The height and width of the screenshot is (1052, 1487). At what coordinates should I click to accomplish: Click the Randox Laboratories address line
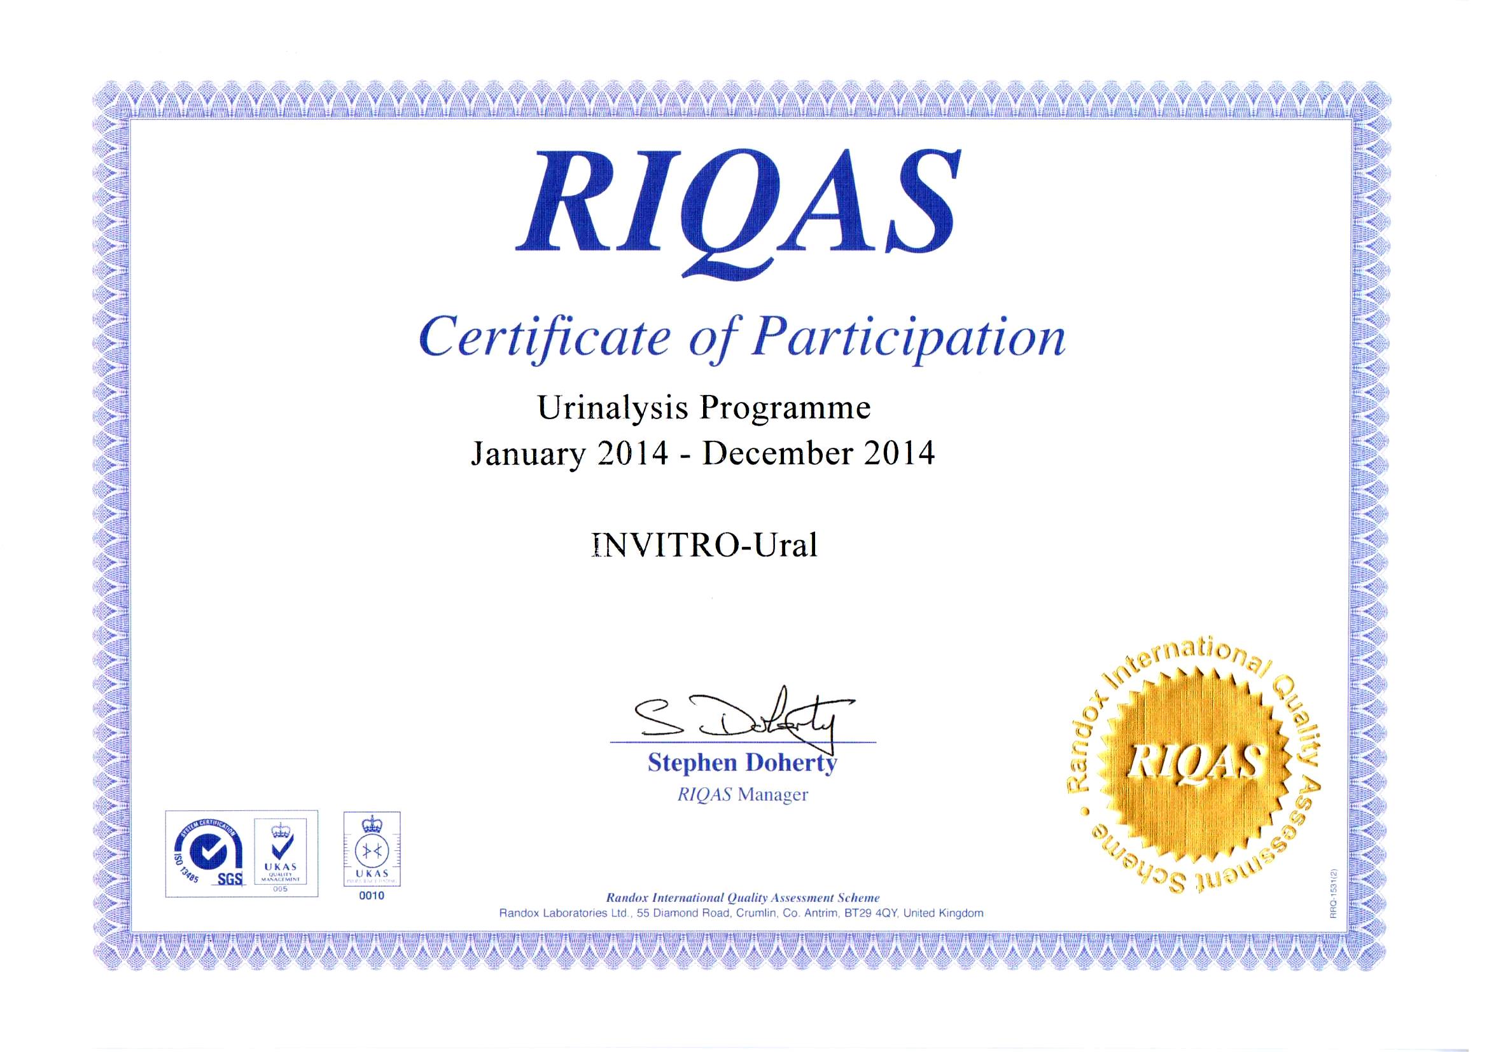741,913
